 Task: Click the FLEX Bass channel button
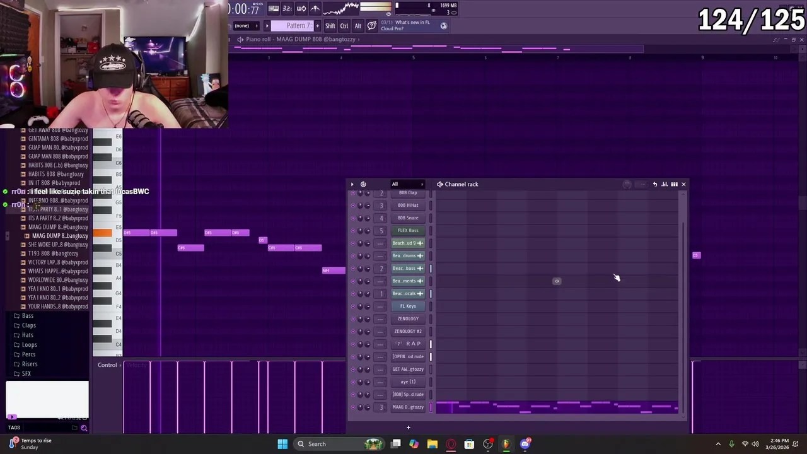(x=408, y=230)
